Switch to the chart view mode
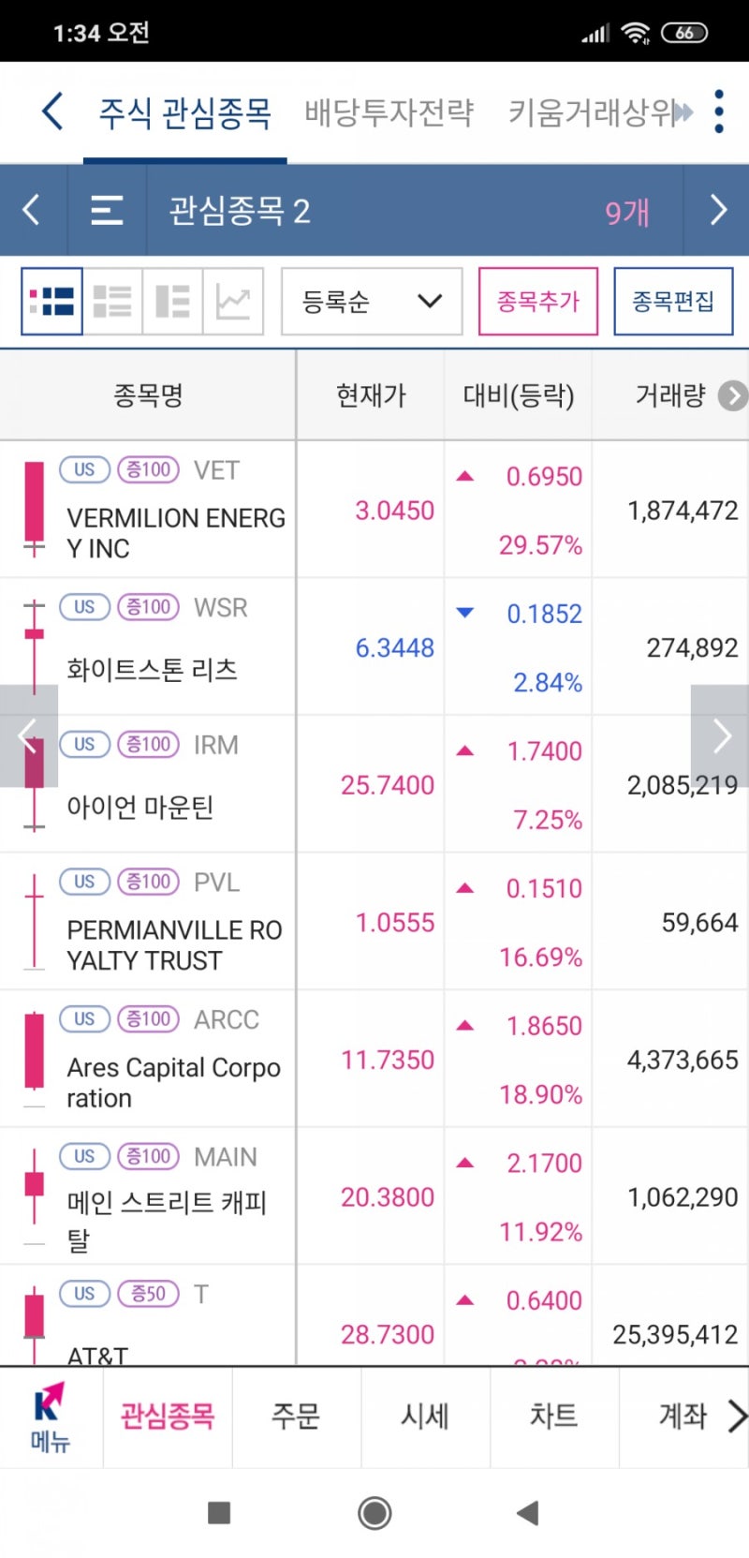749x1558 pixels. [x=233, y=302]
